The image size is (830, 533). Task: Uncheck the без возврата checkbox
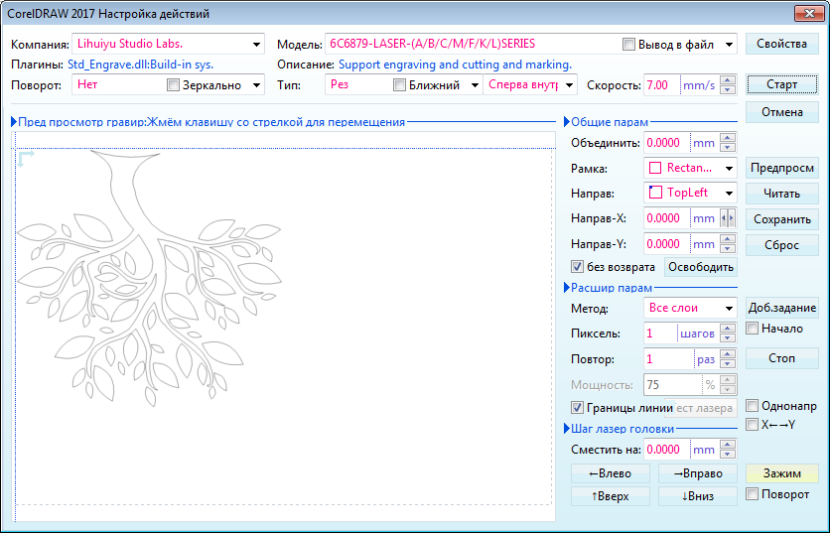pyautogui.click(x=577, y=267)
